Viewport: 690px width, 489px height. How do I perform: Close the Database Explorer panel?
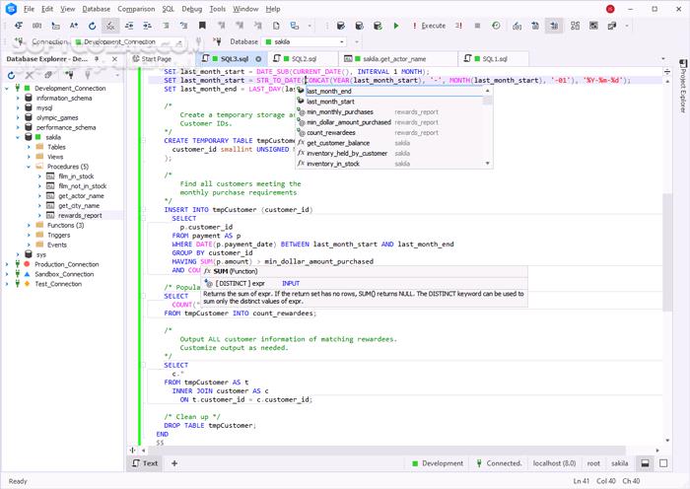(x=115, y=59)
